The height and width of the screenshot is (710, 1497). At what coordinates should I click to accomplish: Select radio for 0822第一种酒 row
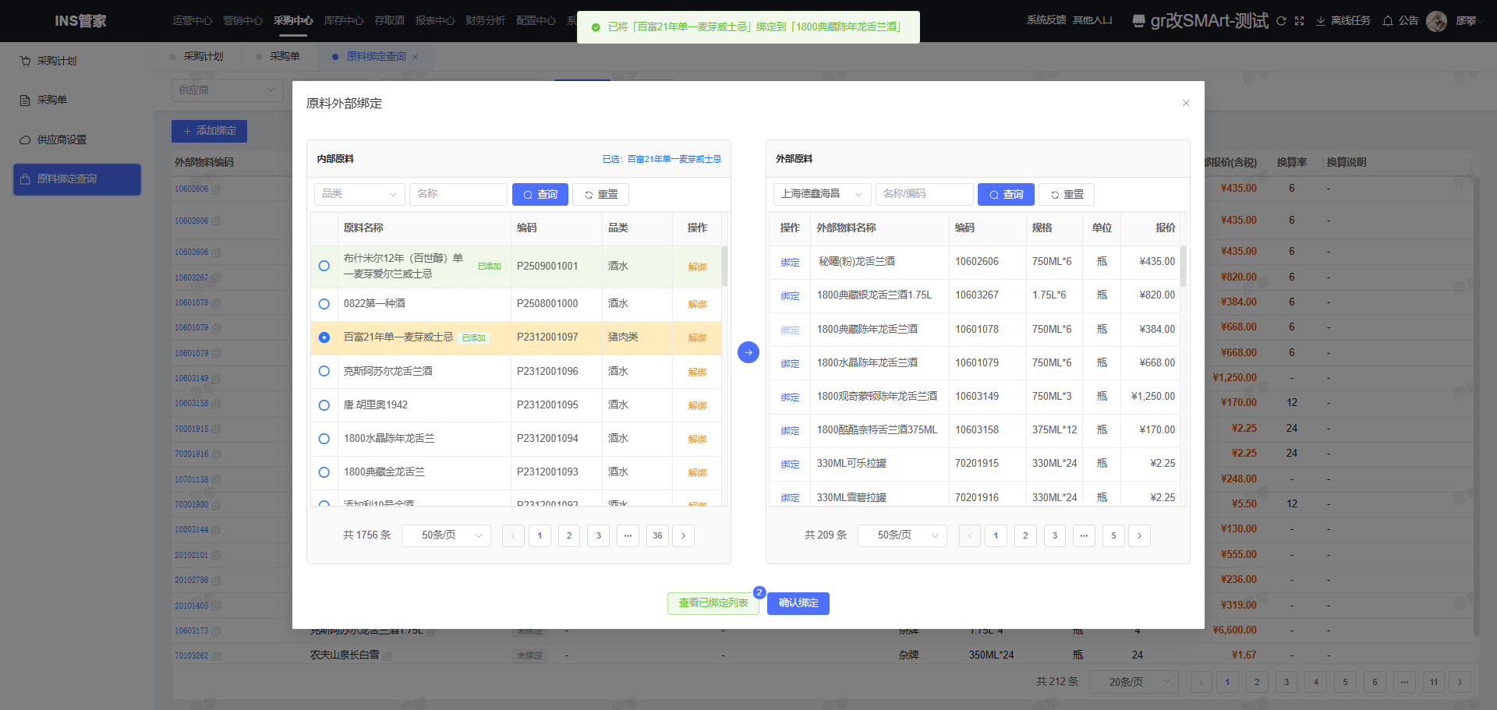324,304
